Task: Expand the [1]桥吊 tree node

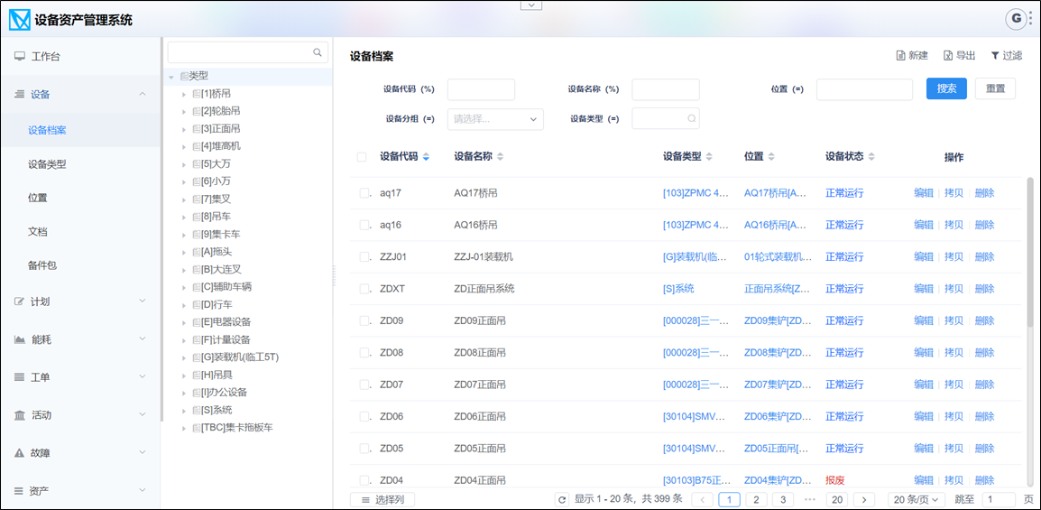Action: pyautogui.click(x=184, y=94)
